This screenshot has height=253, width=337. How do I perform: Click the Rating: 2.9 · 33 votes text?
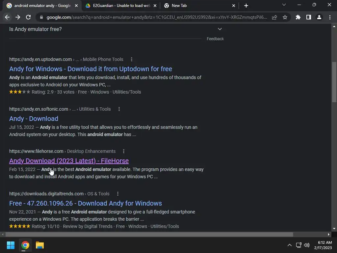(x=53, y=92)
